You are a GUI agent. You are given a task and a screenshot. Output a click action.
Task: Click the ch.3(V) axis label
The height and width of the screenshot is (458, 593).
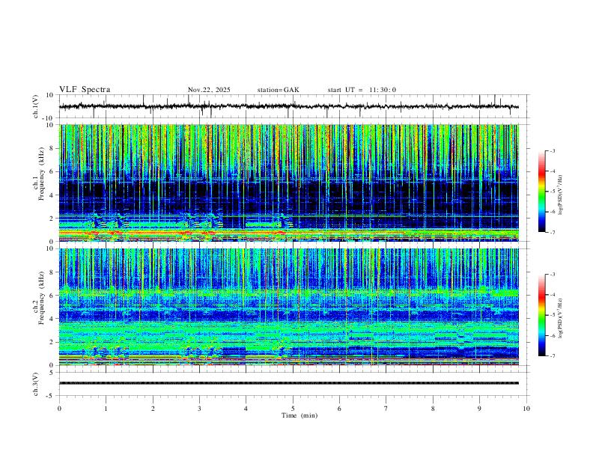point(37,384)
